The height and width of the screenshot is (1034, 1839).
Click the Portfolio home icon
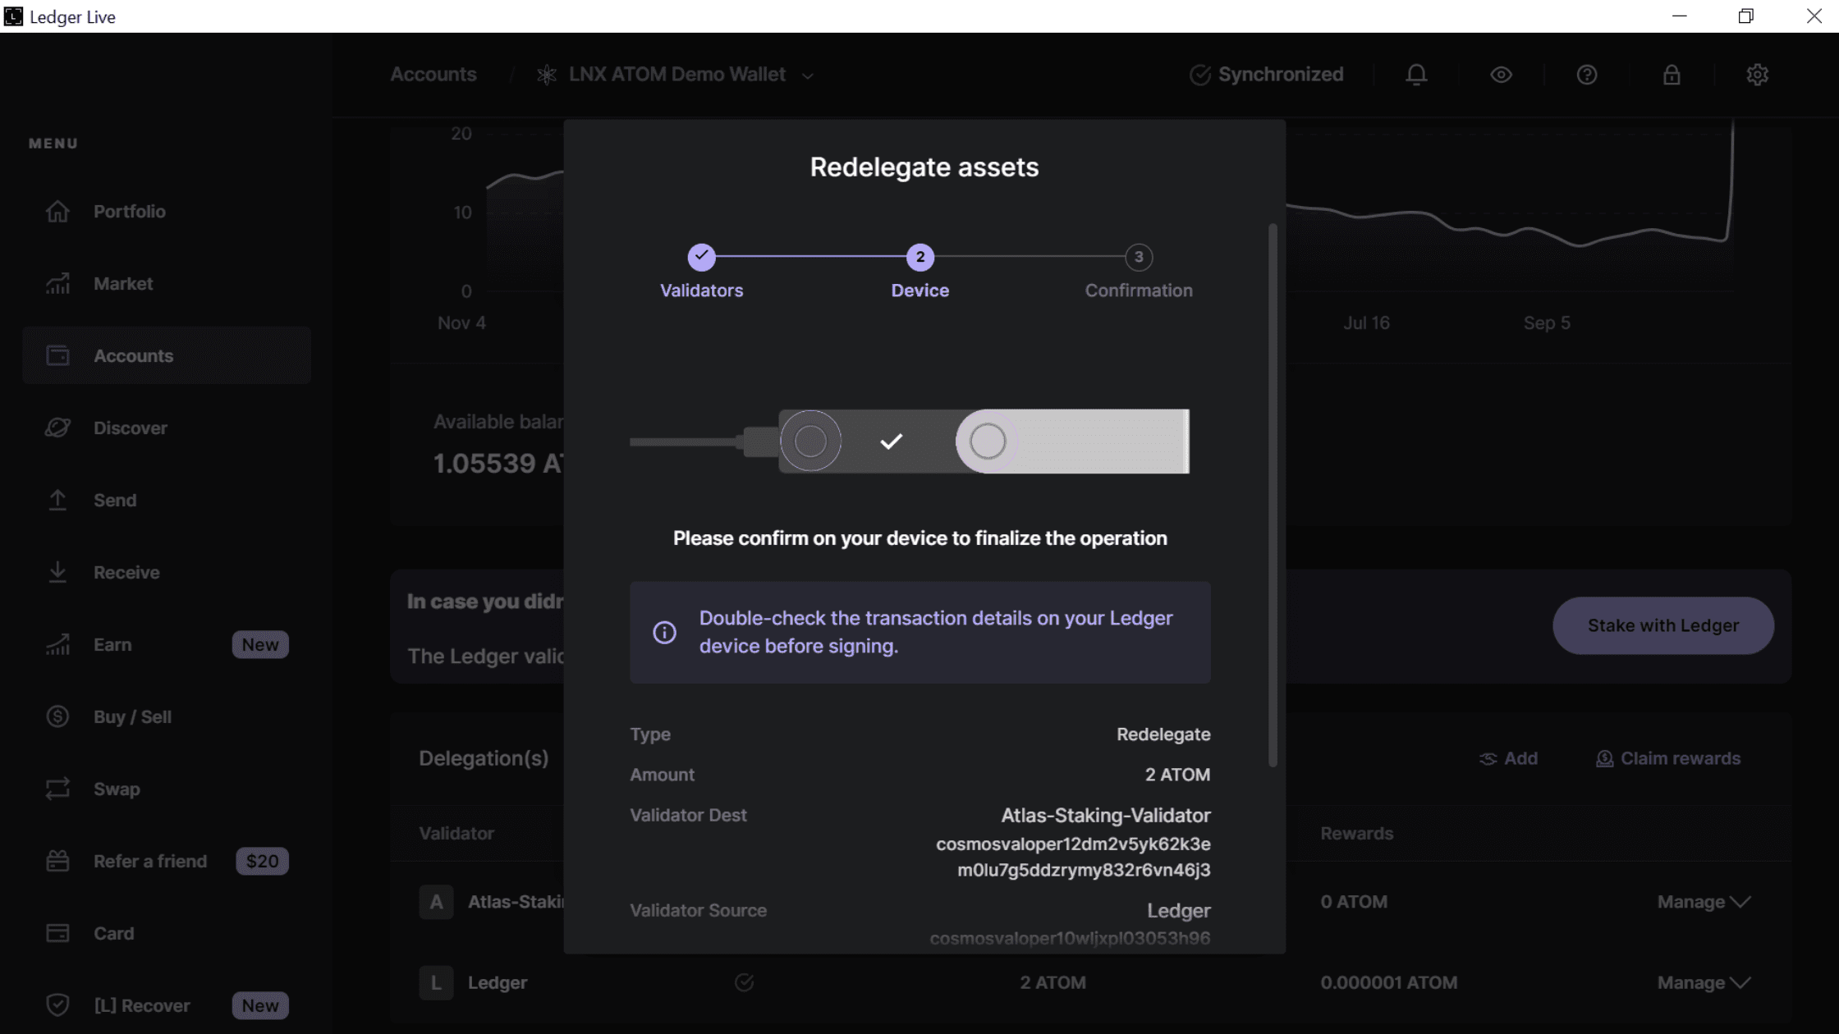[57, 212]
